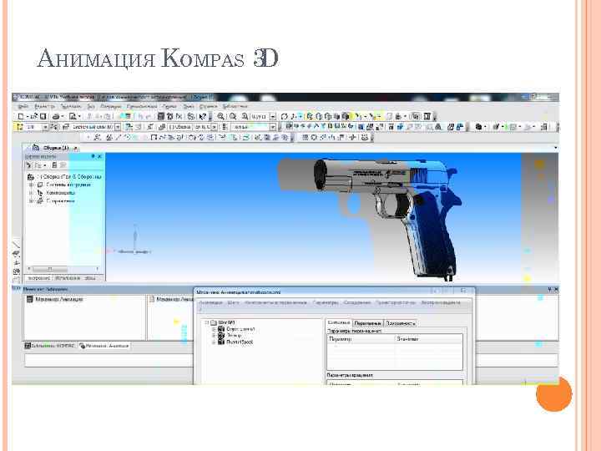
Task: Click the rightmost icon of the third toolbar row
Action: tap(365, 137)
